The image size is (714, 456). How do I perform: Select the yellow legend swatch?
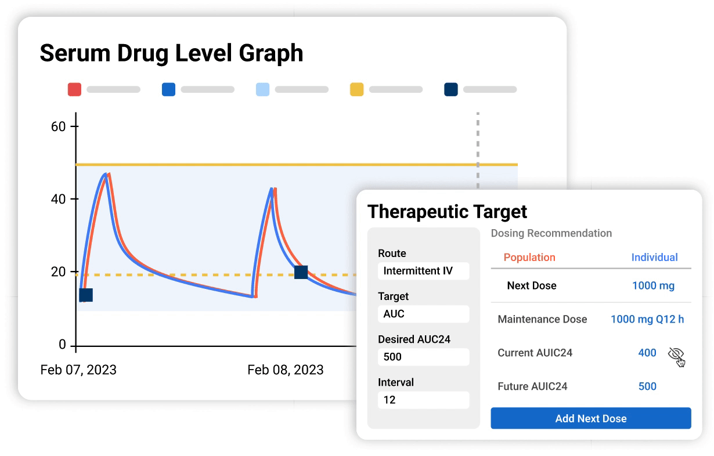356,89
